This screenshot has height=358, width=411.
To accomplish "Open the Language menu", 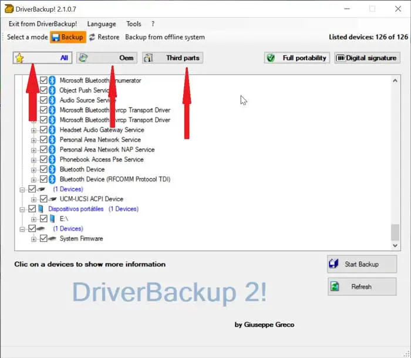I will point(102,24).
